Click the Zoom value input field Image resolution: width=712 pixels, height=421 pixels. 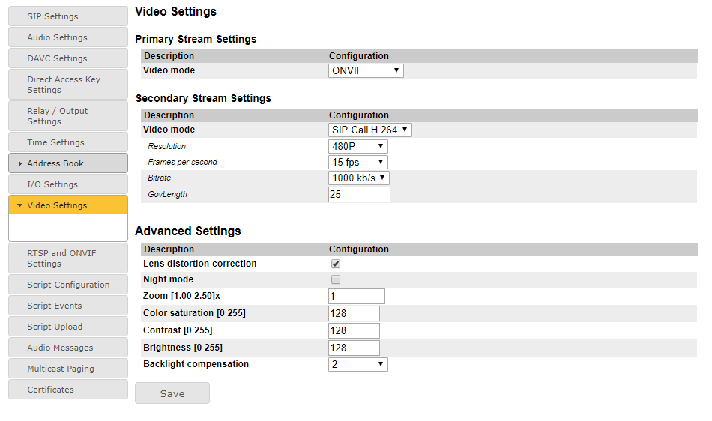coord(357,296)
